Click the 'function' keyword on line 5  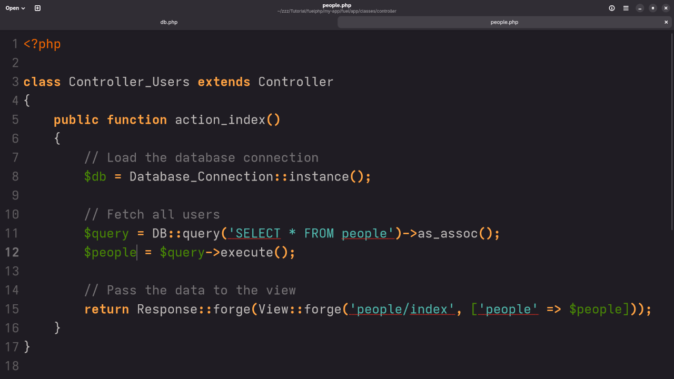pos(137,119)
